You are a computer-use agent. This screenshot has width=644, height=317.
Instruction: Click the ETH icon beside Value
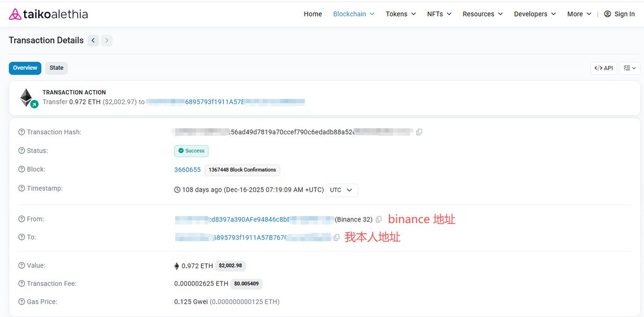pyautogui.click(x=177, y=266)
